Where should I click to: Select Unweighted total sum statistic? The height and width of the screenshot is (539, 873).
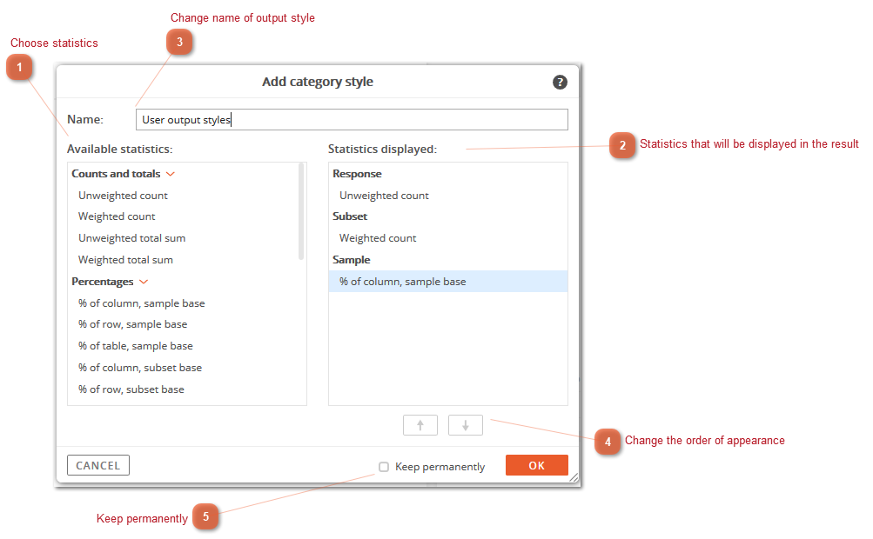(132, 238)
